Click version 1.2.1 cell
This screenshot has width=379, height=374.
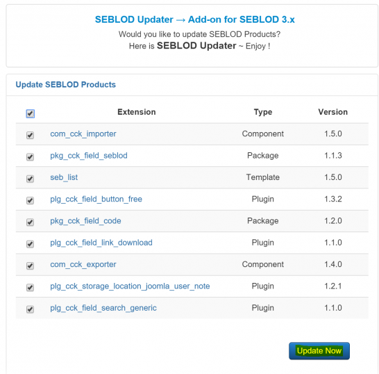[332, 286]
